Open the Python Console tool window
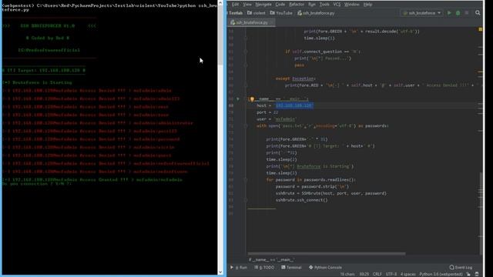493x277 pixels. [325, 268]
